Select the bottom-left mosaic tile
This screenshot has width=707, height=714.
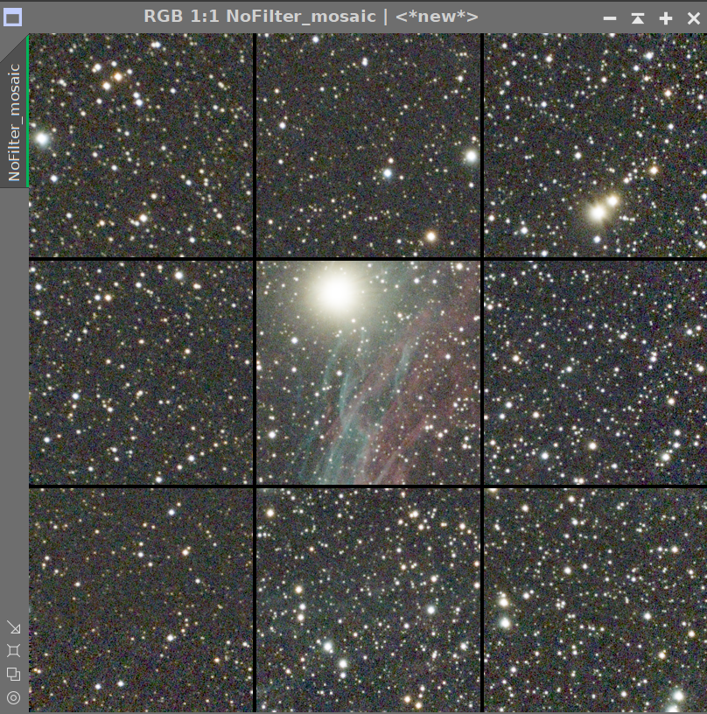click(x=141, y=600)
